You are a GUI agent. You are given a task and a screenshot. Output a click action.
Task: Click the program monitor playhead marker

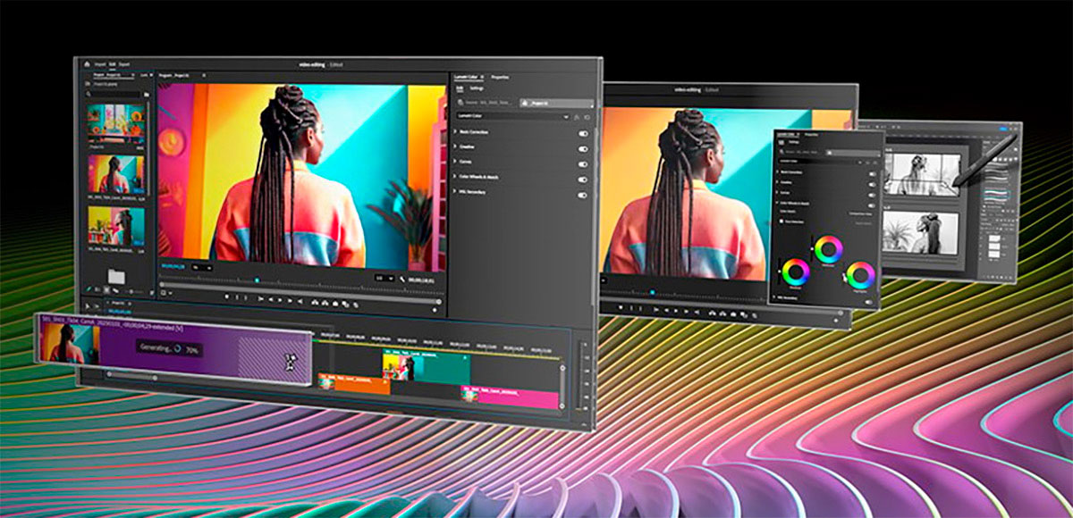coord(257,280)
